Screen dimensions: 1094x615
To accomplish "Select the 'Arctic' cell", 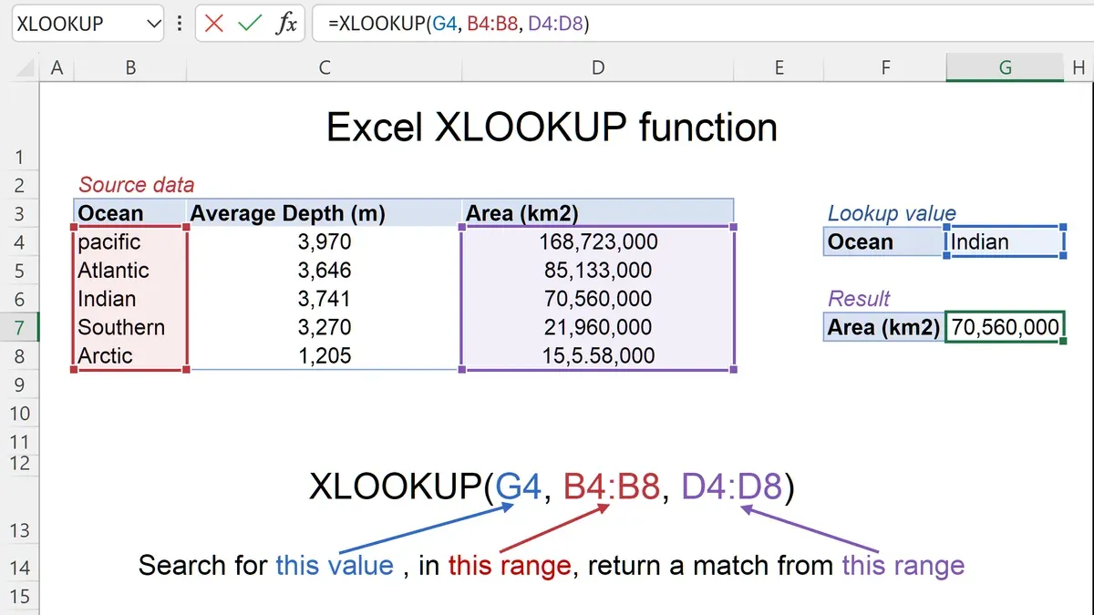I will point(130,355).
